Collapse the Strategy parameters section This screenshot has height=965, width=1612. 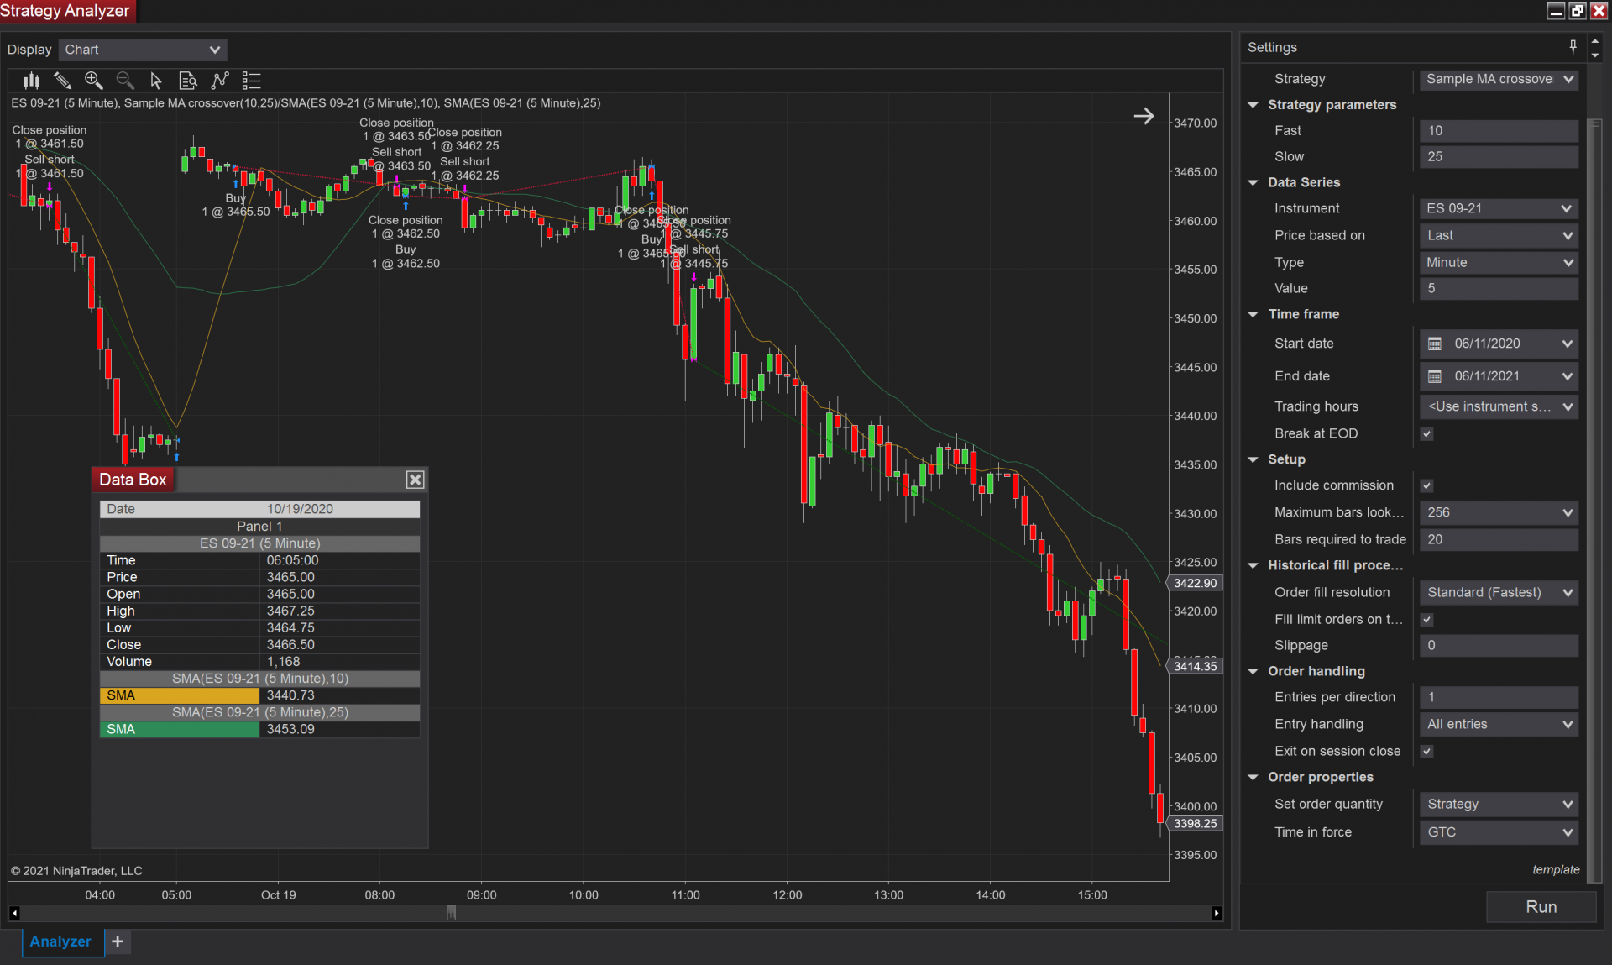[x=1253, y=105]
